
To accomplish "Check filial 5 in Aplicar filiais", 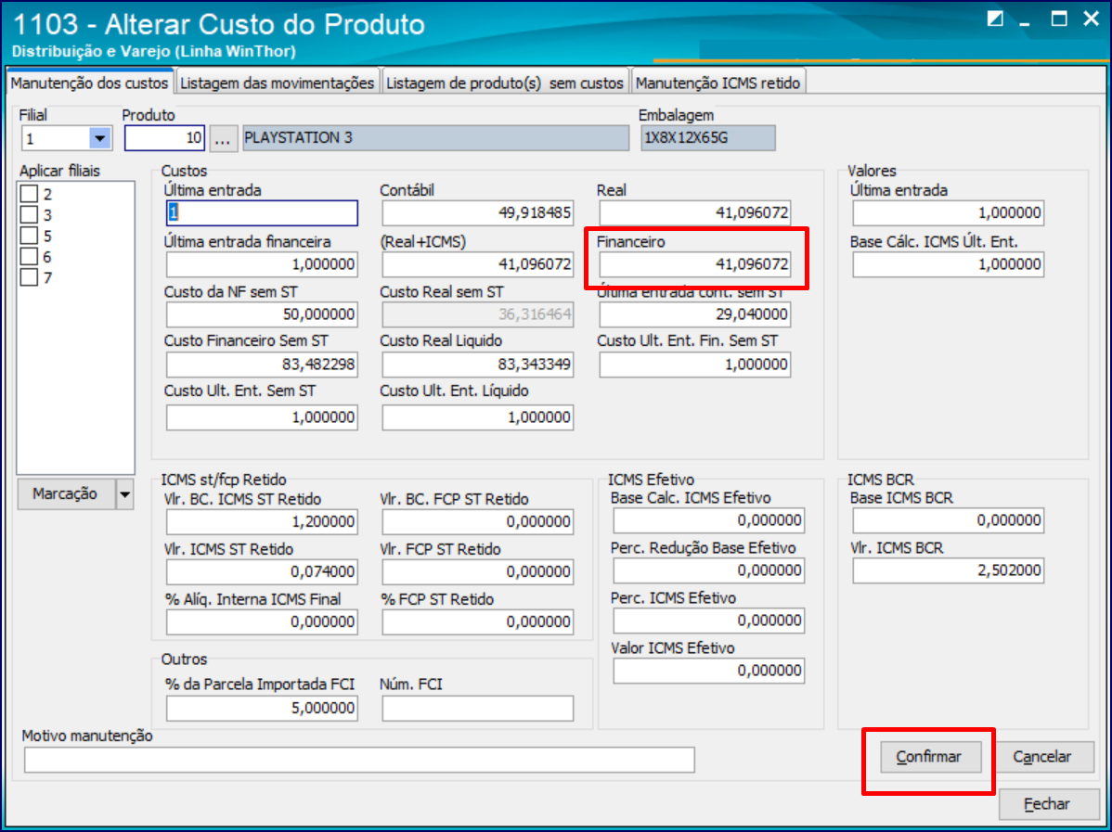I will click(x=29, y=236).
